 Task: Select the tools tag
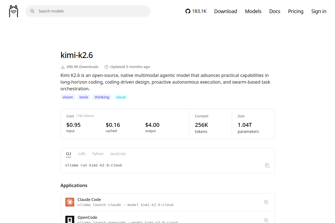(84, 97)
